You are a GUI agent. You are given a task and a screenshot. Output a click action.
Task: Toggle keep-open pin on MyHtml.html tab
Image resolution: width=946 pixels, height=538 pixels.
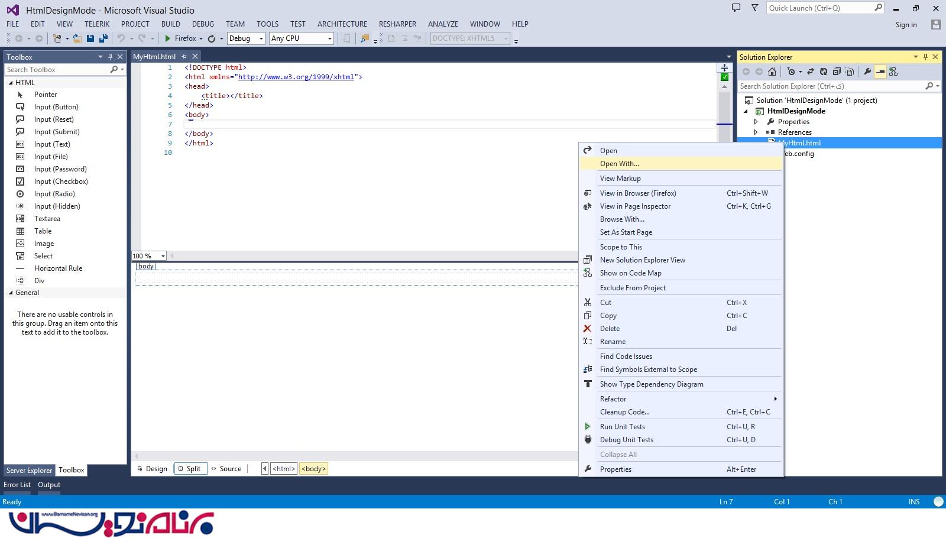184,57
